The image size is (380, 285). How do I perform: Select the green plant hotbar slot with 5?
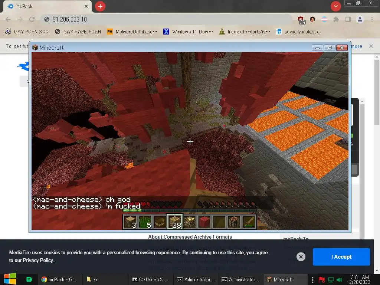[145, 222]
